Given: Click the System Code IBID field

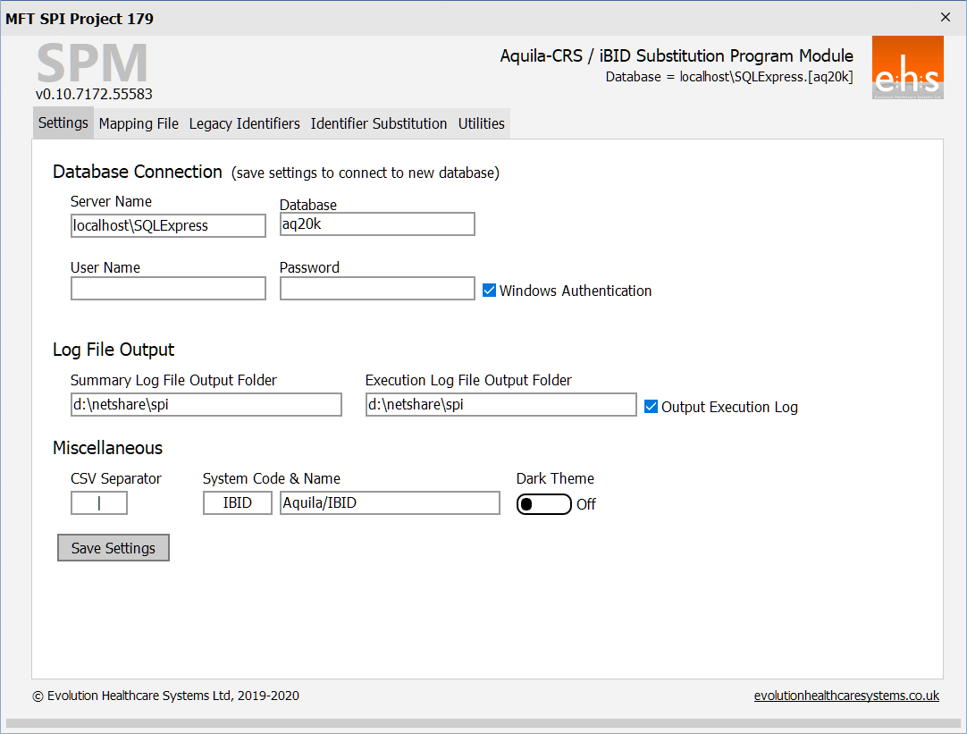Looking at the screenshot, I should point(237,503).
